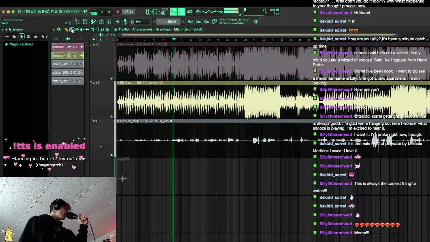Select the browser plugin database tab icon
Screen dimensions: 430x242
pos(21,36)
